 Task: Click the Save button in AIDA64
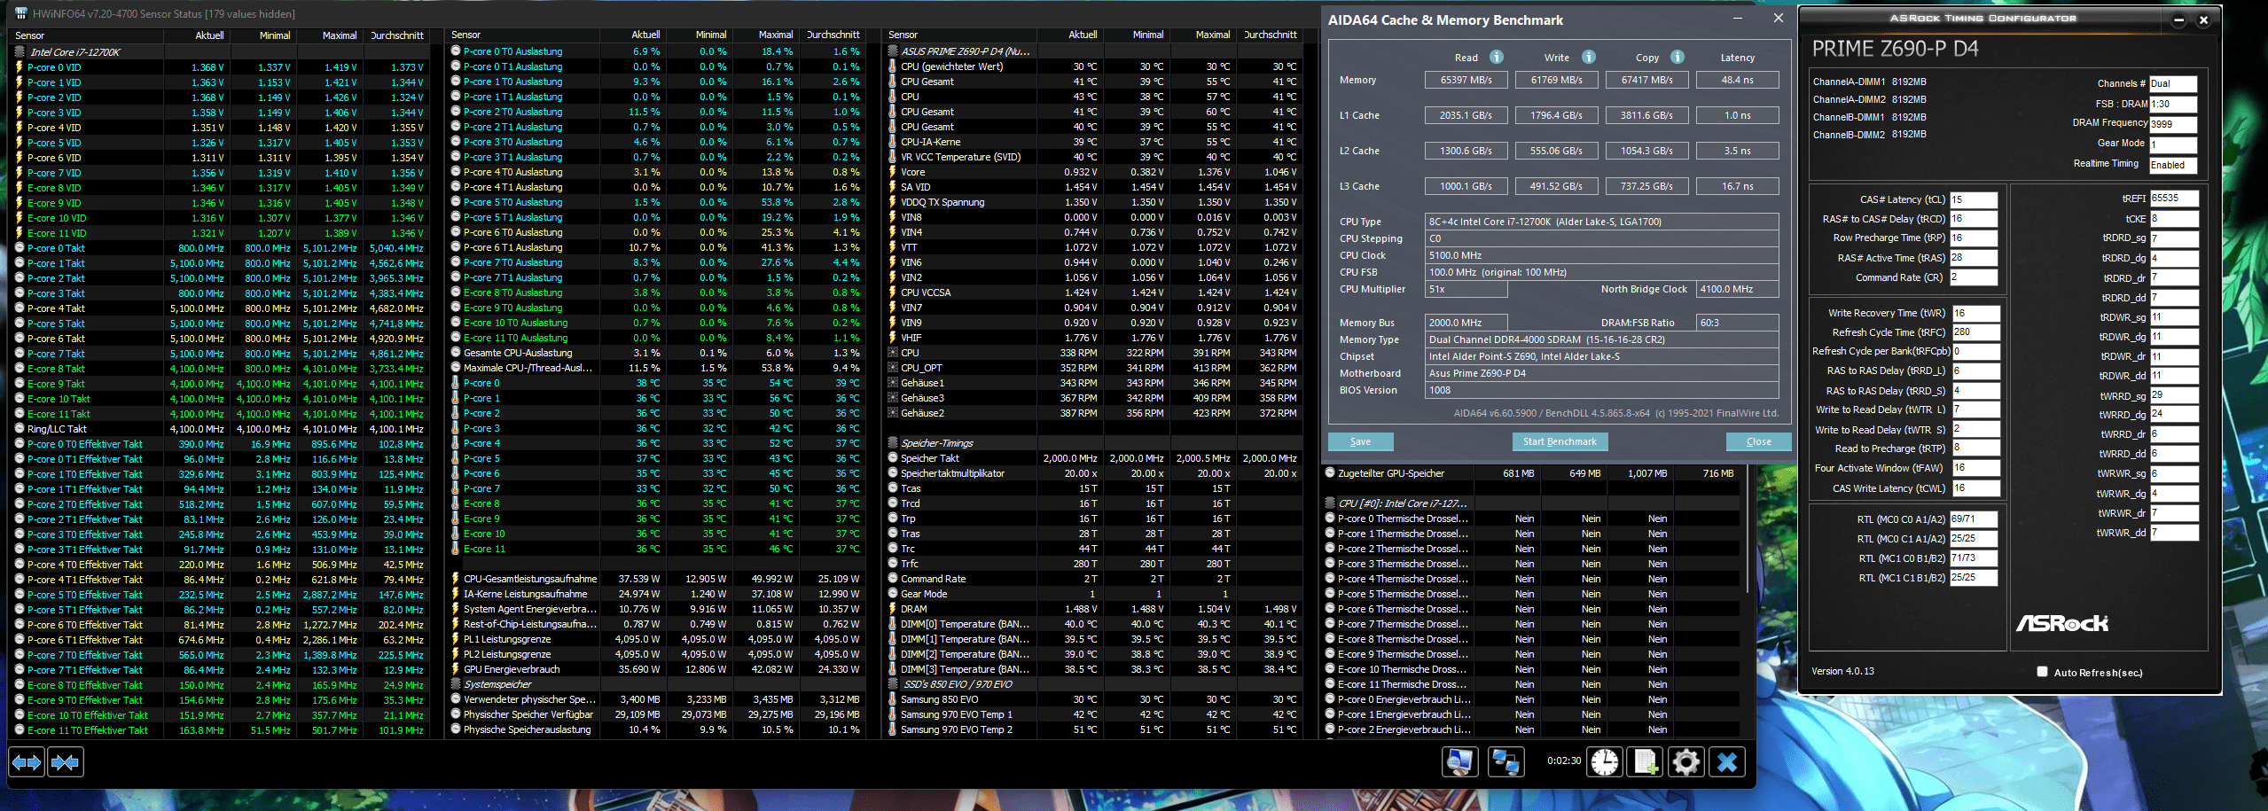point(1360,441)
